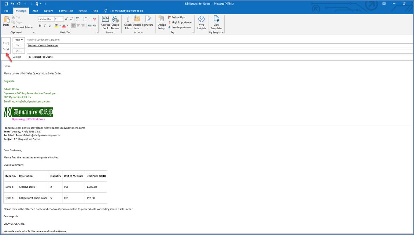The width and height of the screenshot is (414, 235).
Task: Open Viva Insights
Action: [201, 23]
